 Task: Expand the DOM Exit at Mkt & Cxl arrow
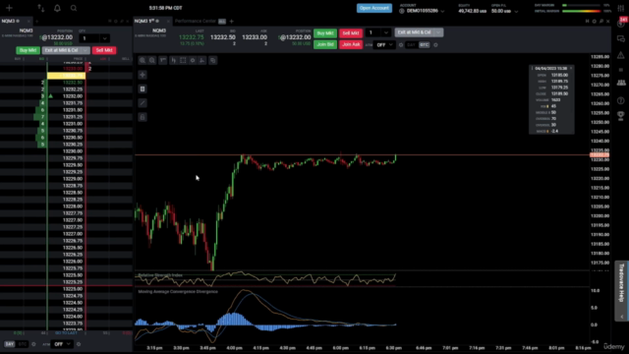[86, 50]
